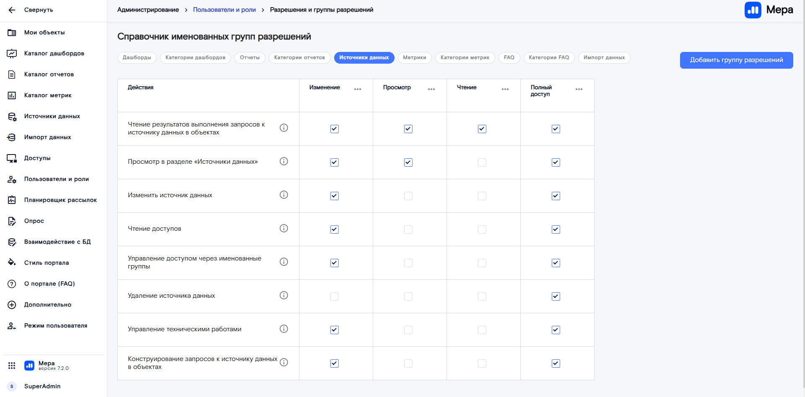Image resolution: width=805 pixels, height=397 pixels.
Task: Click the Стиль портала paint bucket icon
Action: coord(12,263)
